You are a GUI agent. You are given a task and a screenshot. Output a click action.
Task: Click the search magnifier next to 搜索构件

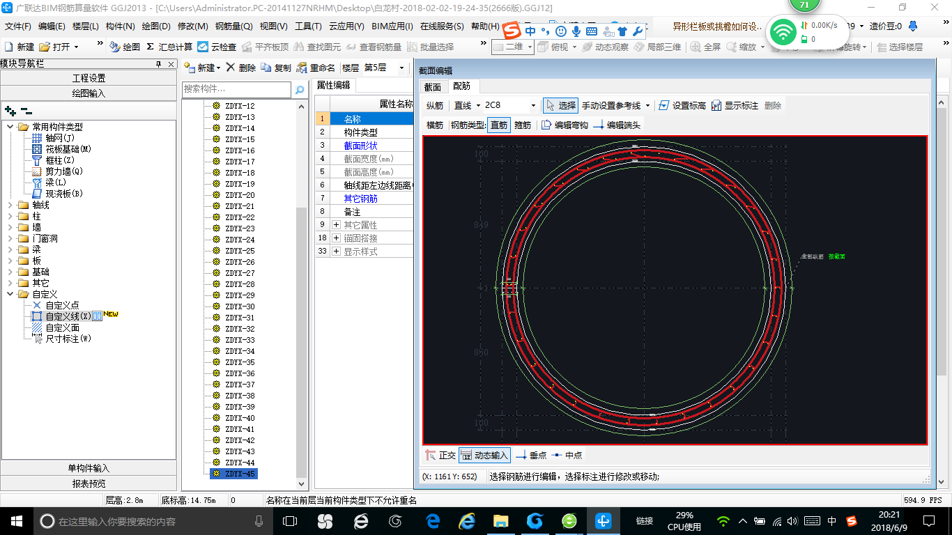click(300, 90)
